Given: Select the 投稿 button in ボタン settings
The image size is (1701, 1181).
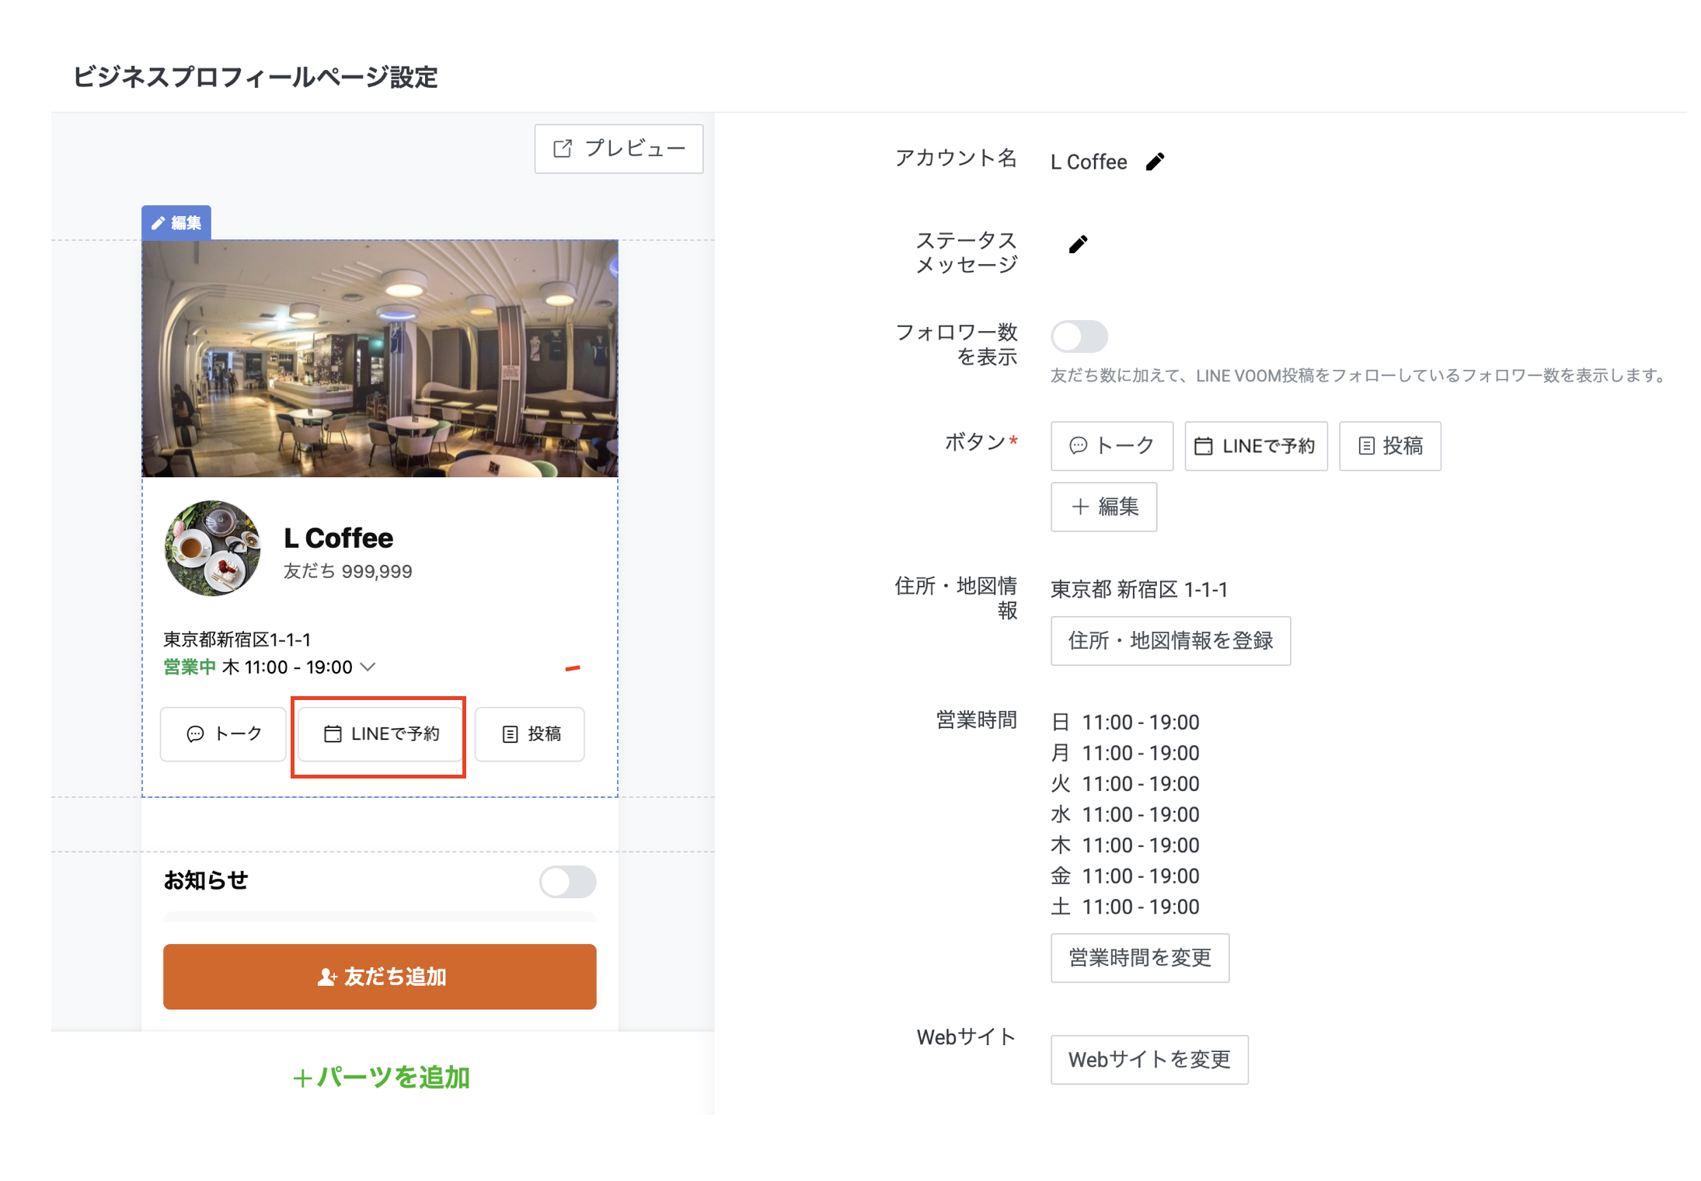Looking at the screenshot, I should pos(1389,446).
